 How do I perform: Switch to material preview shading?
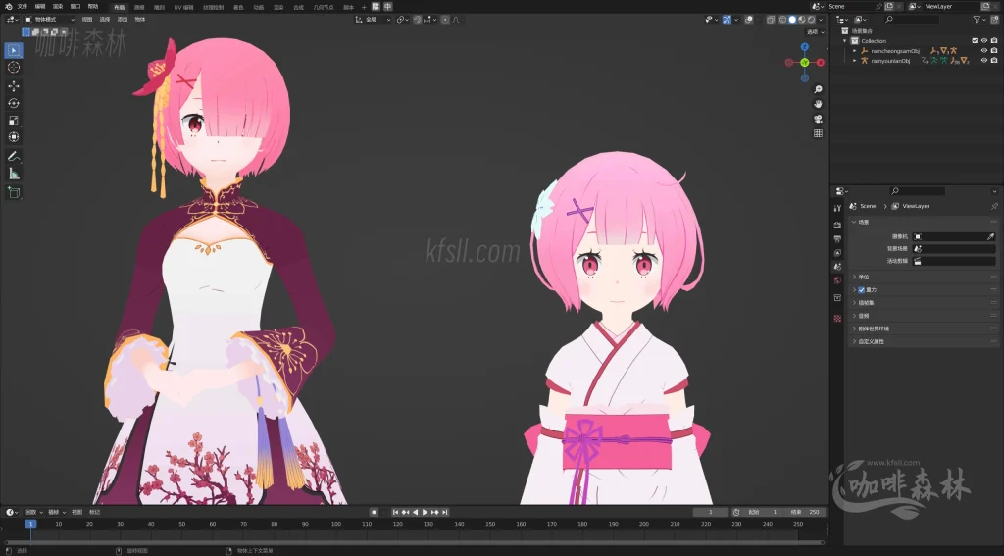click(802, 20)
